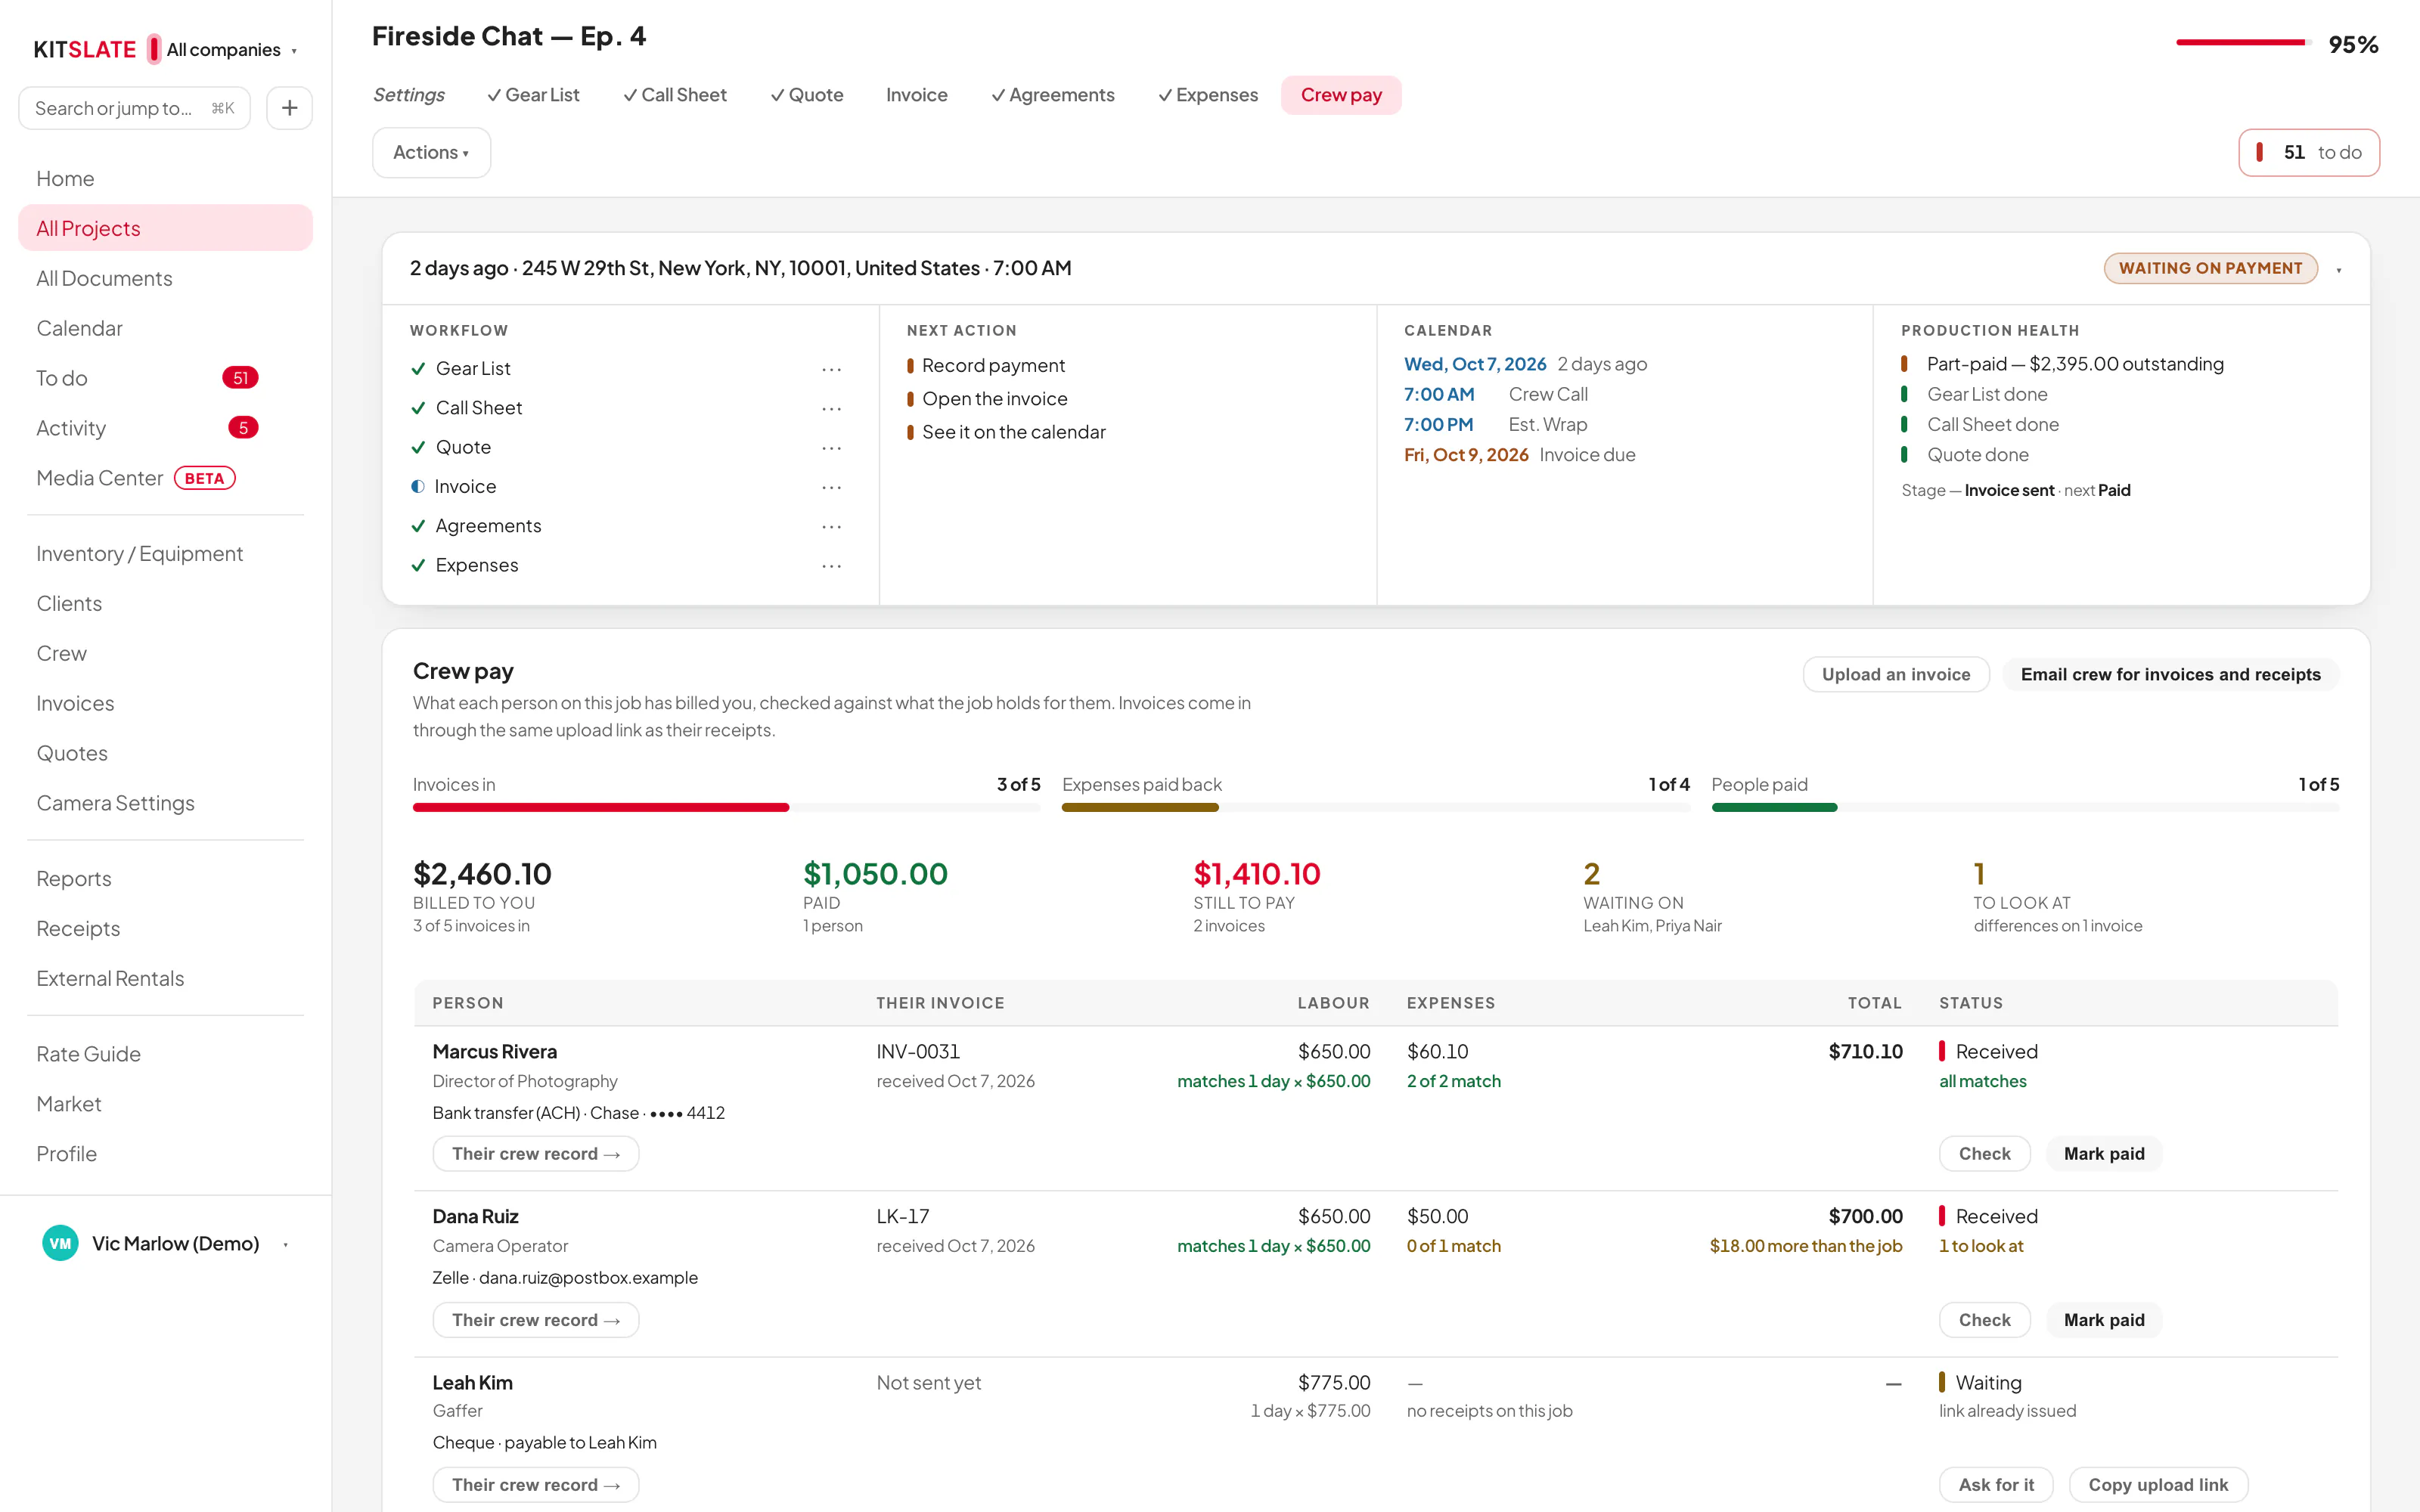Expand the Waiting on Payment status arrow
Screen dimensions: 2420x1512
pos(2339,269)
